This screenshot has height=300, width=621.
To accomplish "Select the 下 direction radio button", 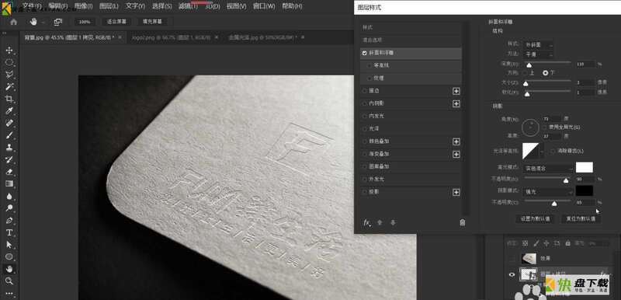I will pyautogui.click(x=546, y=73).
